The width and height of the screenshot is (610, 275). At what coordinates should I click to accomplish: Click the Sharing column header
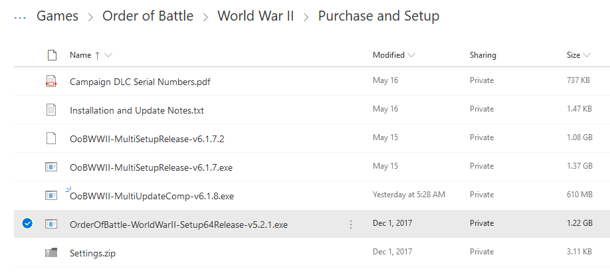pyautogui.click(x=482, y=55)
